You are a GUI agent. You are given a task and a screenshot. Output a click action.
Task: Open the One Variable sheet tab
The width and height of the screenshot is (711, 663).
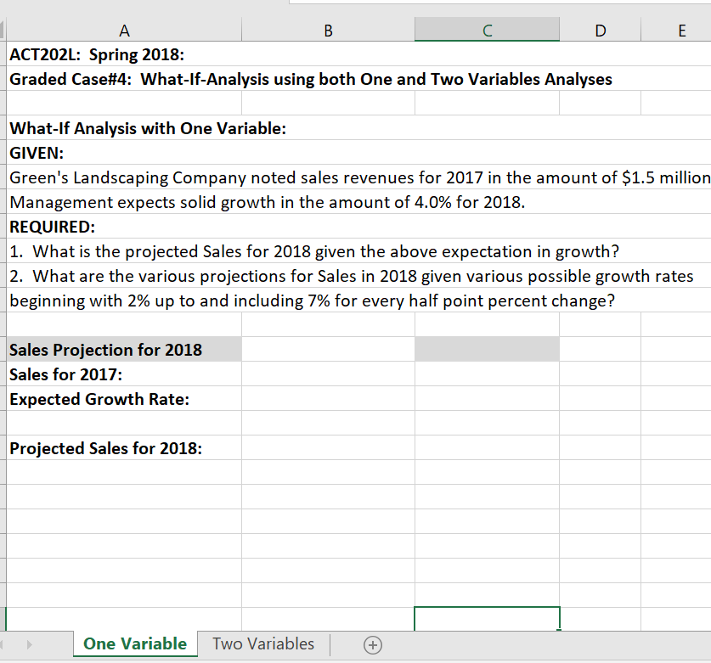pyautogui.click(x=135, y=643)
